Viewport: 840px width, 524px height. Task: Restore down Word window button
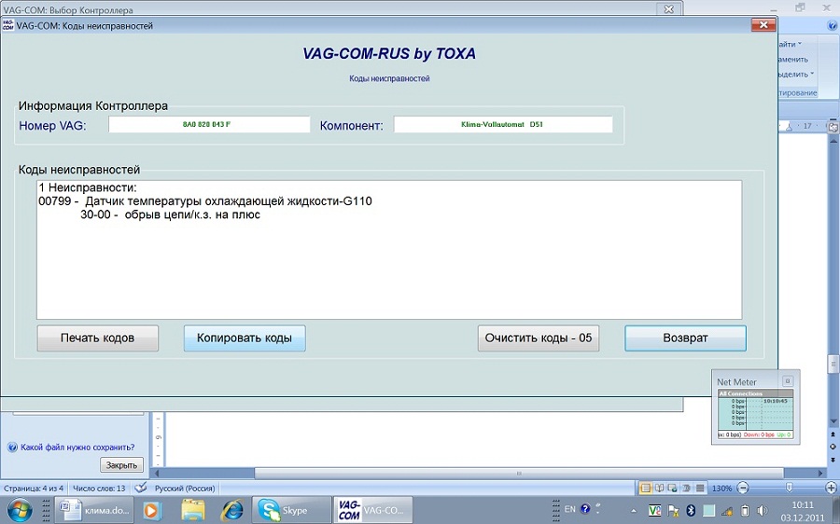point(801,7)
